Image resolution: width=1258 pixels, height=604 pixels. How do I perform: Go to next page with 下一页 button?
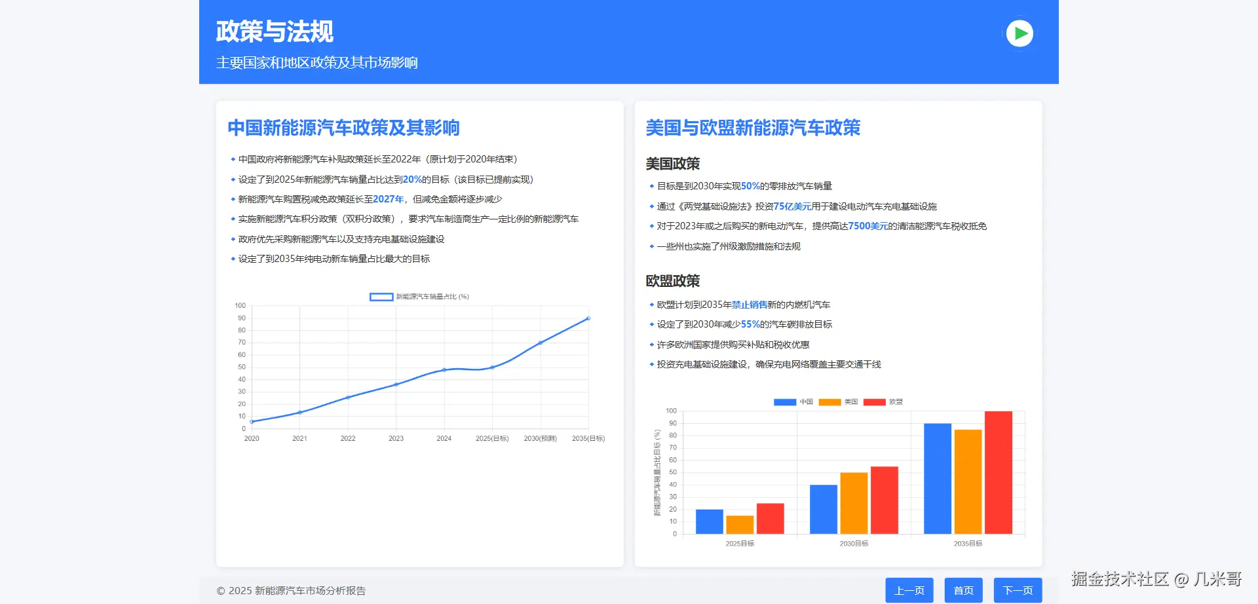click(x=1018, y=590)
